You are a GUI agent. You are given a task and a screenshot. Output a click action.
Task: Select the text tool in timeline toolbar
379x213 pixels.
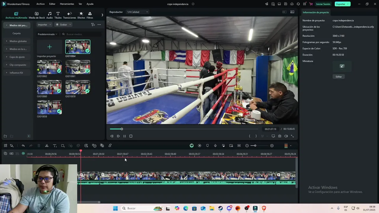point(55,146)
